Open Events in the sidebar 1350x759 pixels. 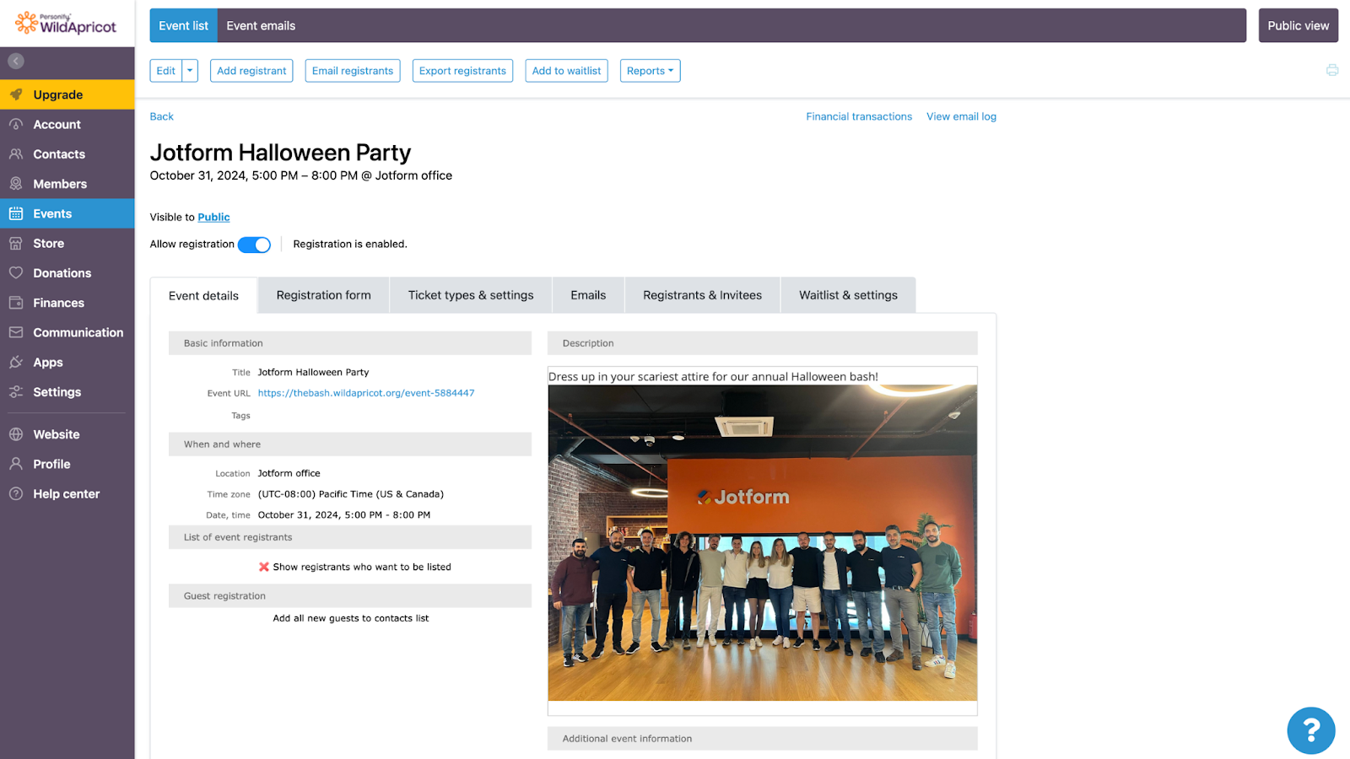(x=67, y=213)
